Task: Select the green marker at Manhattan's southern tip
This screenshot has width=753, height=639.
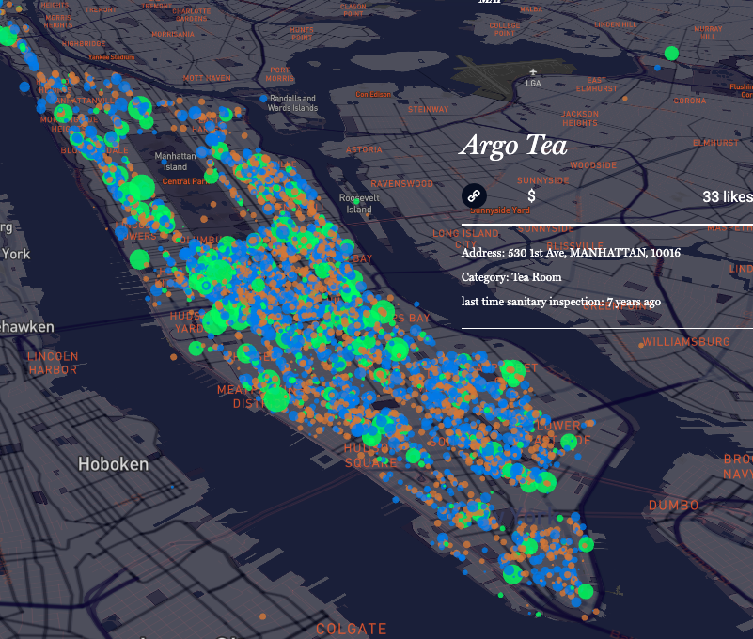Action: pos(585,591)
